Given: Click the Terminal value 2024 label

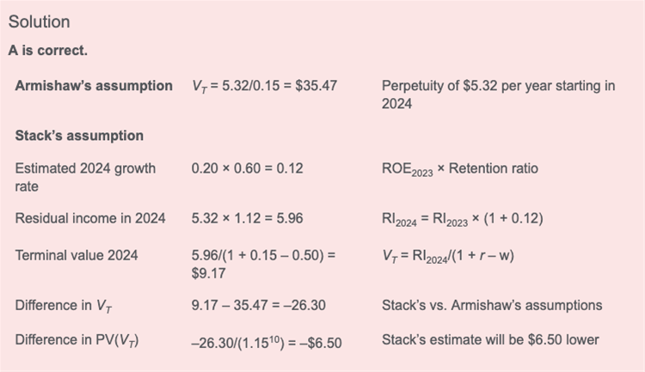Looking at the screenshot, I should coord(77,255).
